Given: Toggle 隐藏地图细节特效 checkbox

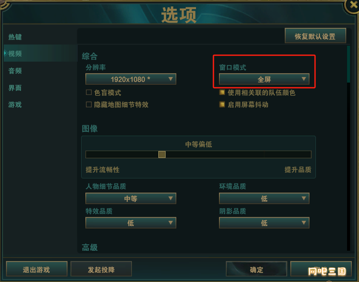Looking at the screenshot, I should (89, 105).
